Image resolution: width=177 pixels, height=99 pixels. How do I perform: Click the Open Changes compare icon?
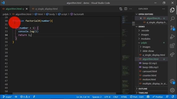[121, 9]
